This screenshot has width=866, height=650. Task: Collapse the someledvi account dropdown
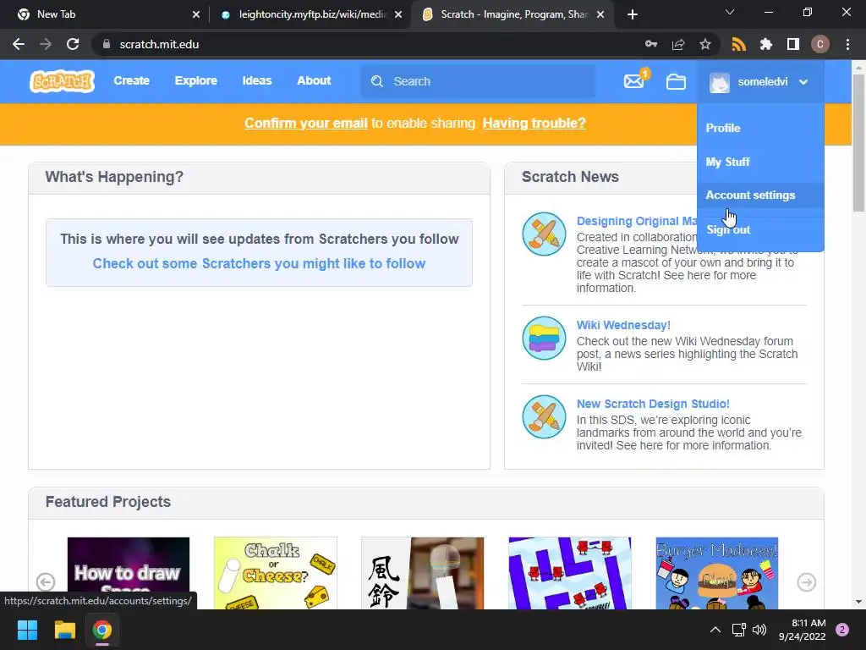coord(803,82)
